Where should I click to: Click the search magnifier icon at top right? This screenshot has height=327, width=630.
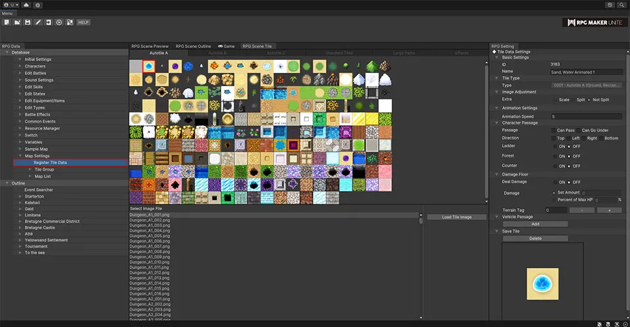[x=622, y=5]
